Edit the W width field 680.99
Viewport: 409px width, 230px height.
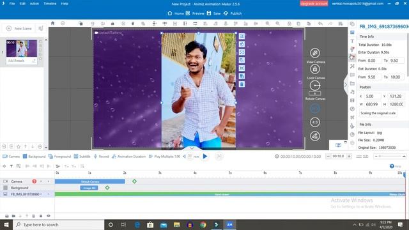click(x=372, y=104)
